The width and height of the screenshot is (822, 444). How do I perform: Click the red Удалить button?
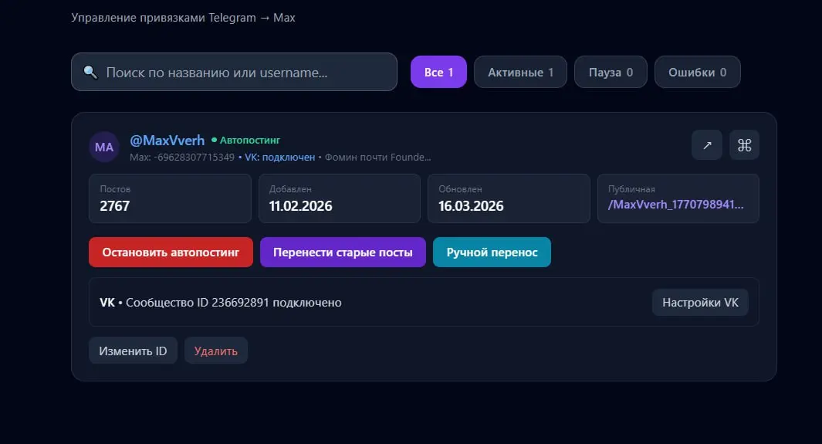(216, 351)
